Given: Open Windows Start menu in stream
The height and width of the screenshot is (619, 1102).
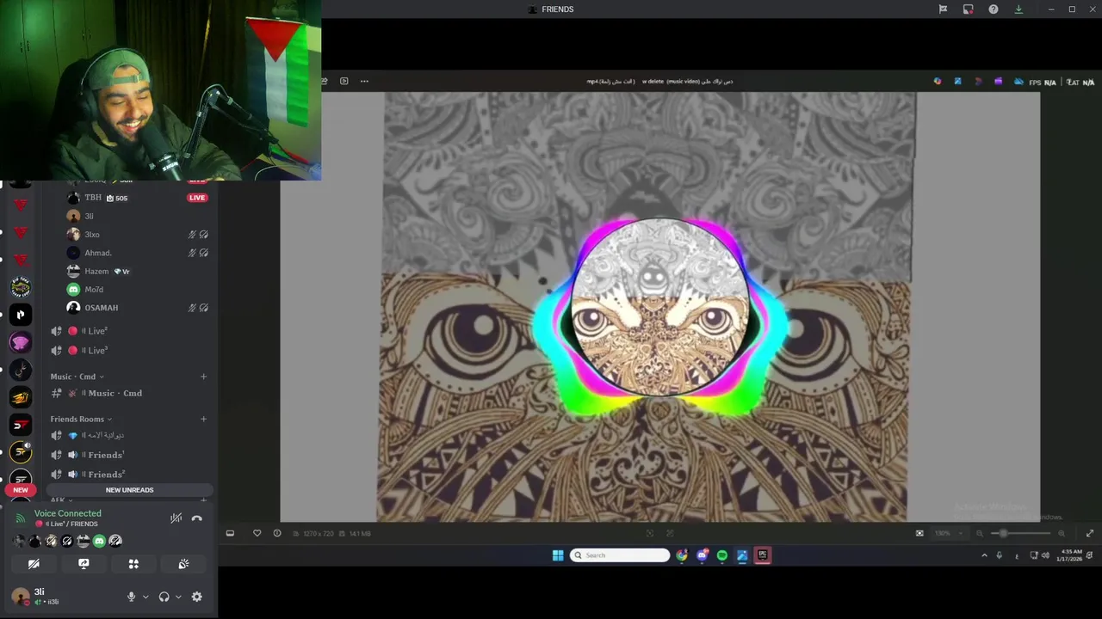Looking at the screenshot, I should [x=558, y=555].
